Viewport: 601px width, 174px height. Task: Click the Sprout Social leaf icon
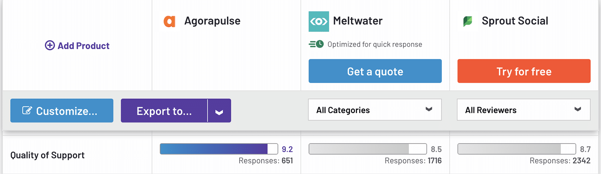[x=468, y=21]
